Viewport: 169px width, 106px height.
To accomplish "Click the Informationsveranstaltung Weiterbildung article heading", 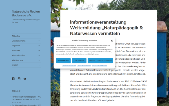I will (x=106, y=28).
